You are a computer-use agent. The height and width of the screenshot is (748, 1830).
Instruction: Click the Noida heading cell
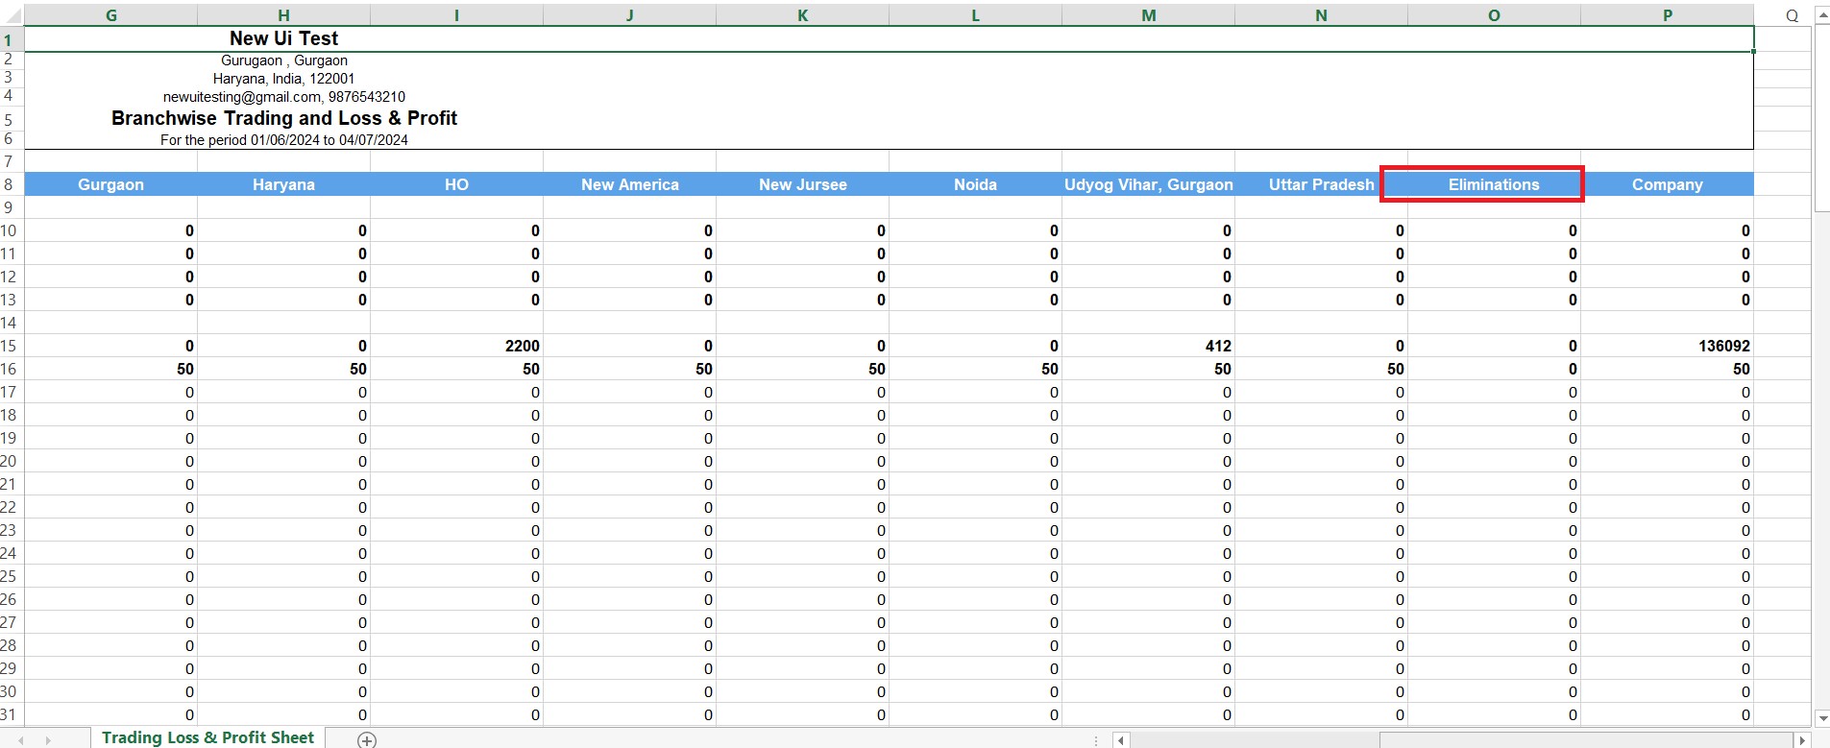(x=975, y=184)
